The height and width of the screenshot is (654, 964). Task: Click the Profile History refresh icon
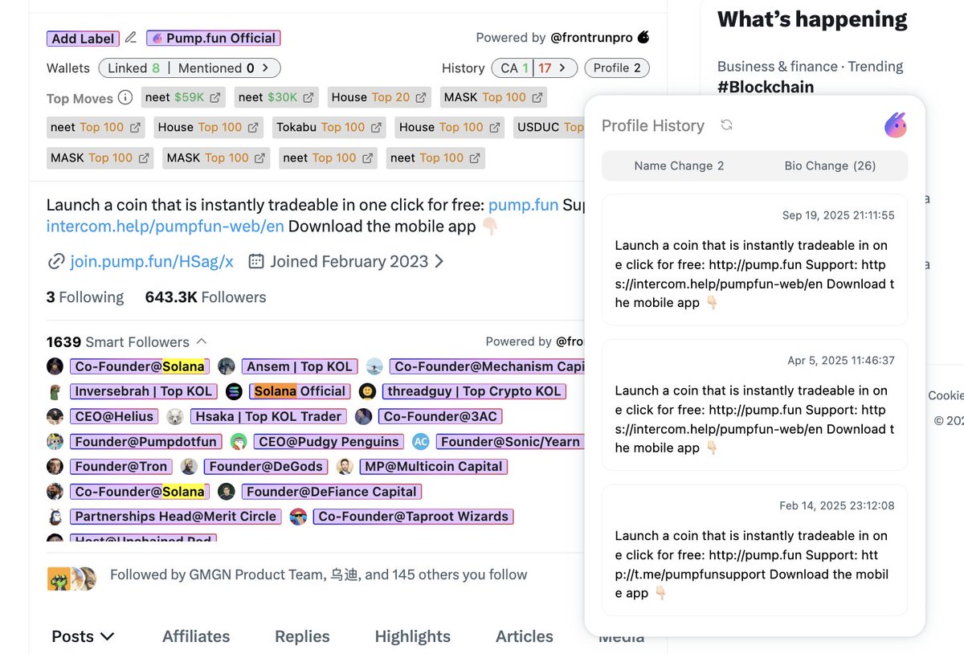point(727,125)
